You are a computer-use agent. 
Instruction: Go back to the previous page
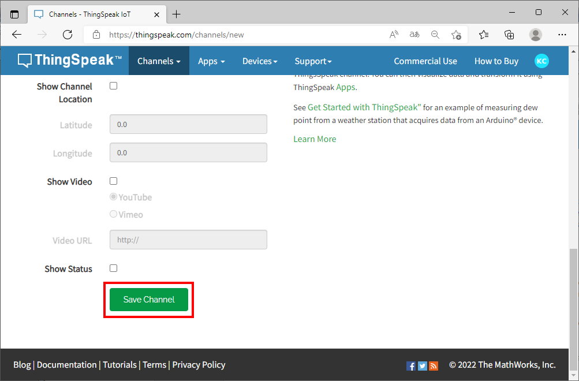(17, 35)
